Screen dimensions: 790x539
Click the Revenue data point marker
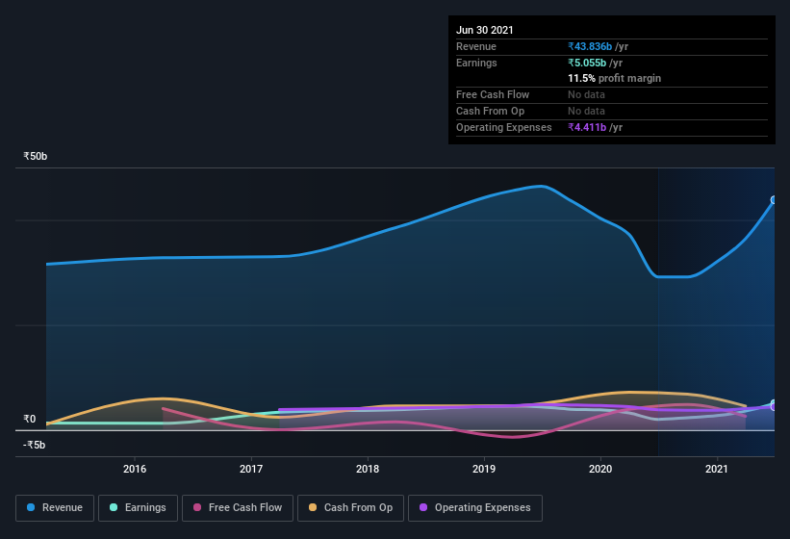774,200
